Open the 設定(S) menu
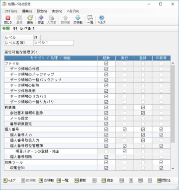 click(42, 11)
